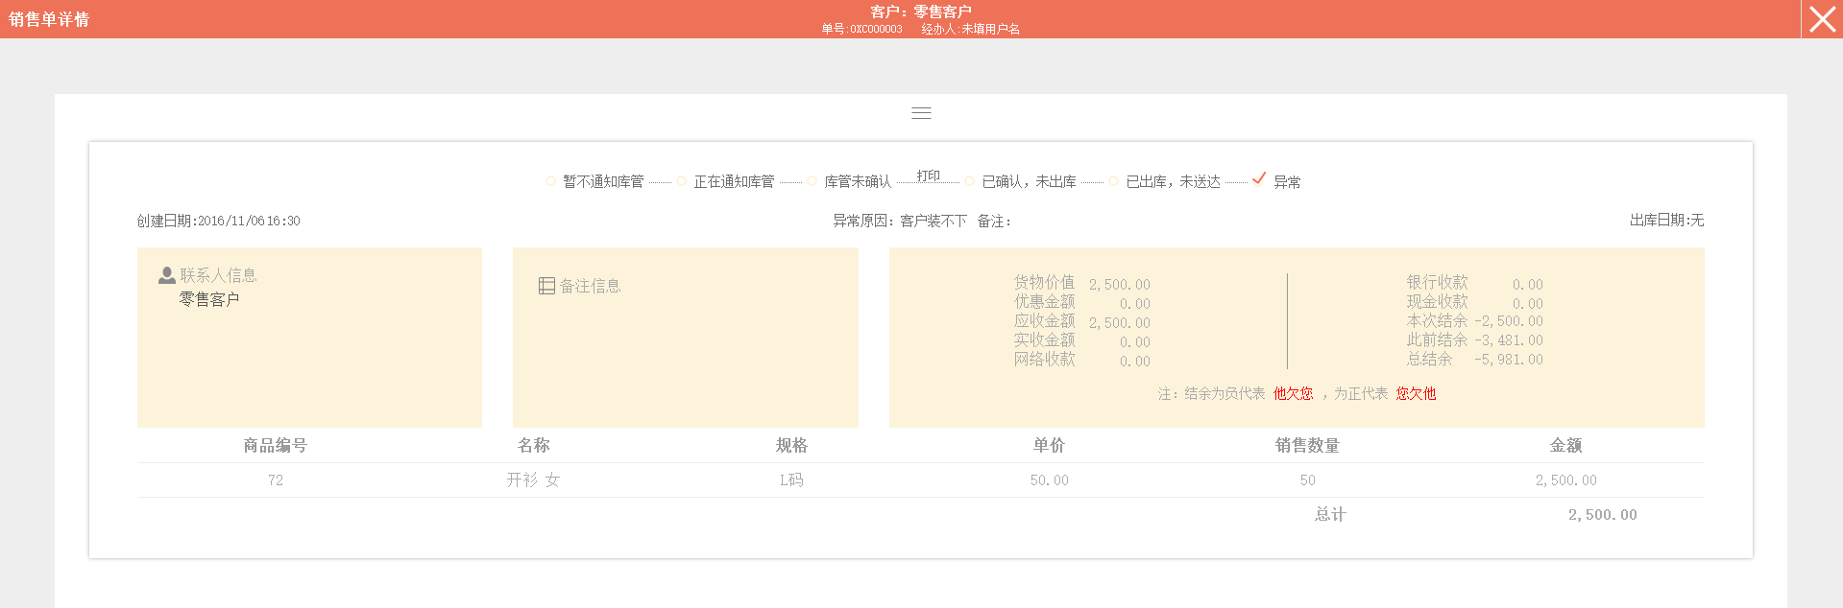Select the 已出库，未送达 status circle
1843x608 pixels.
(x=1113, y=181)
